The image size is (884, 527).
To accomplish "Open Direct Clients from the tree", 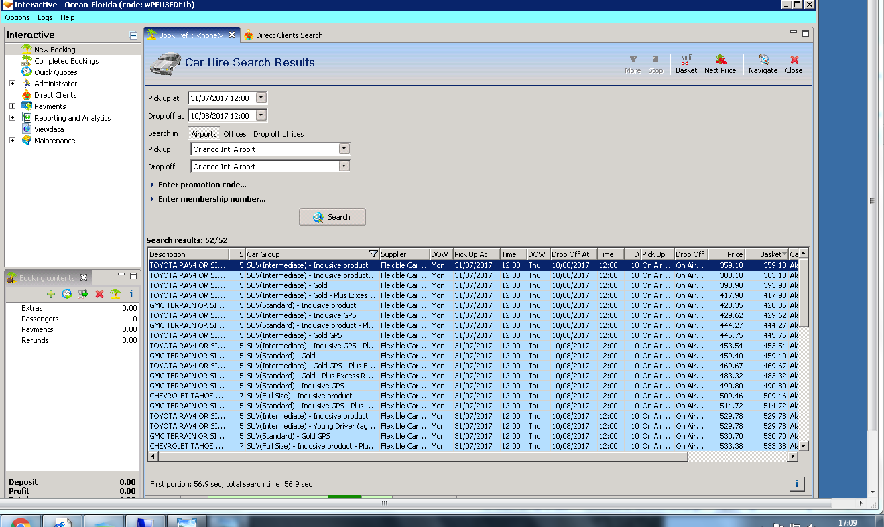I will click(x=55, y=95).
